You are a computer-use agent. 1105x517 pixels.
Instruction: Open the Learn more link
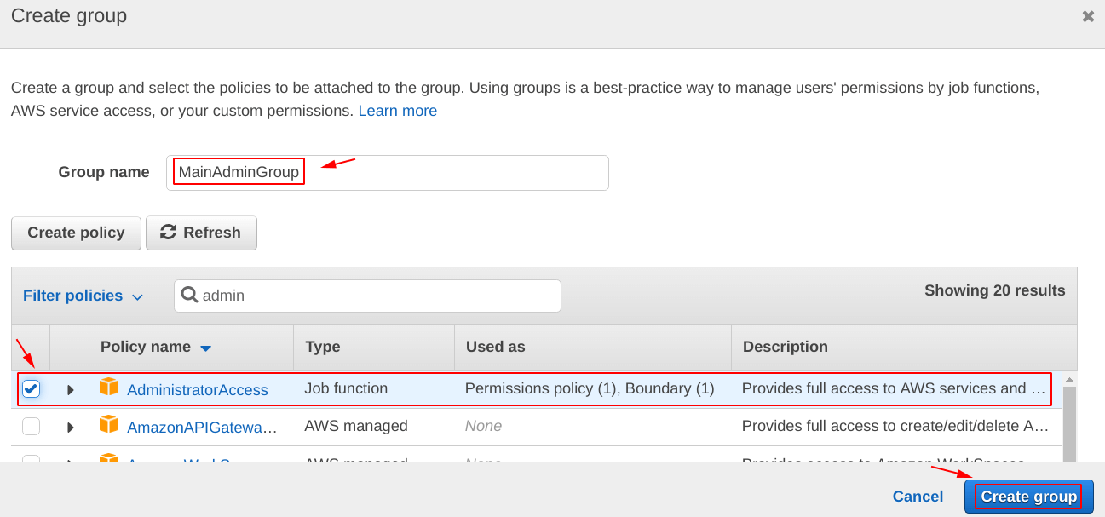(x=398, y=111)
